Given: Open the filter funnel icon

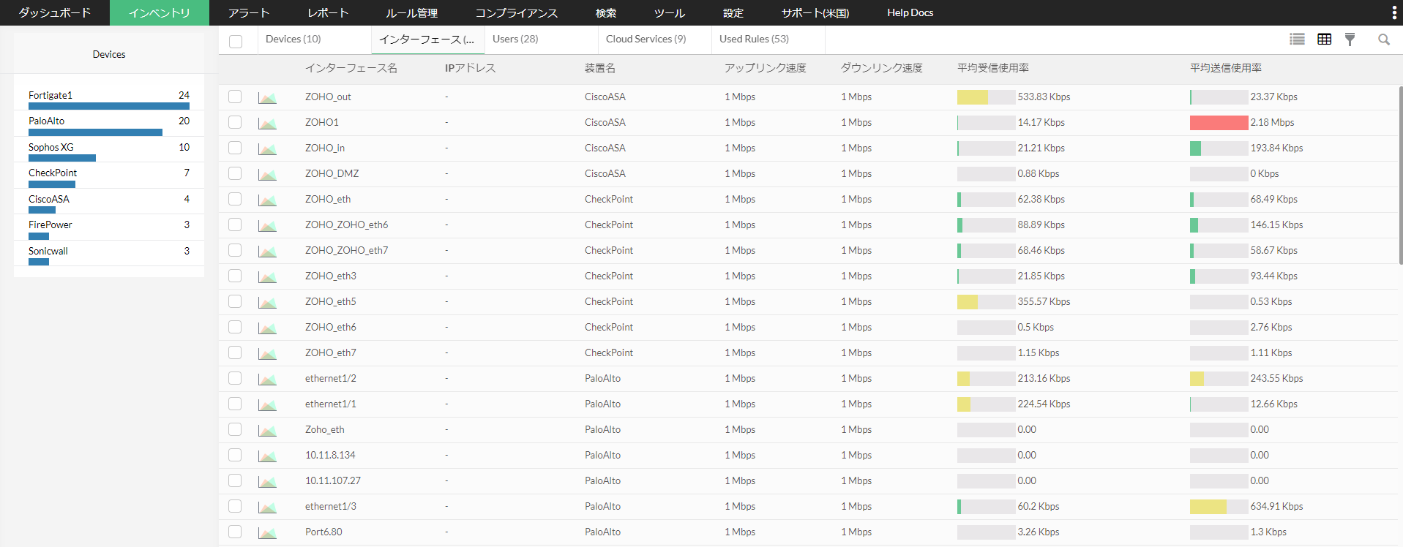Looking at the screenshot, I should pyautogui.click(x=1350, y=39).
